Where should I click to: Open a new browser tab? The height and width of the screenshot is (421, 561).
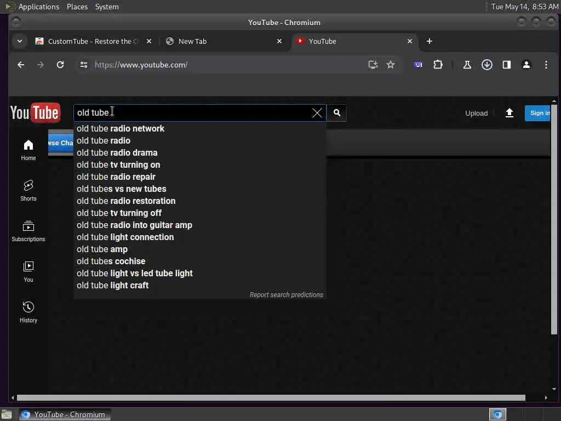tap(430, 41)
